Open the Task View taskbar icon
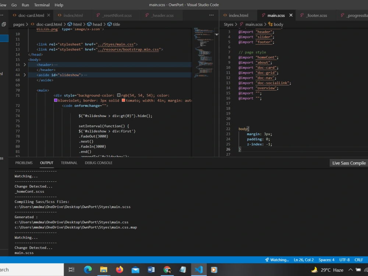 pos(71,270)
